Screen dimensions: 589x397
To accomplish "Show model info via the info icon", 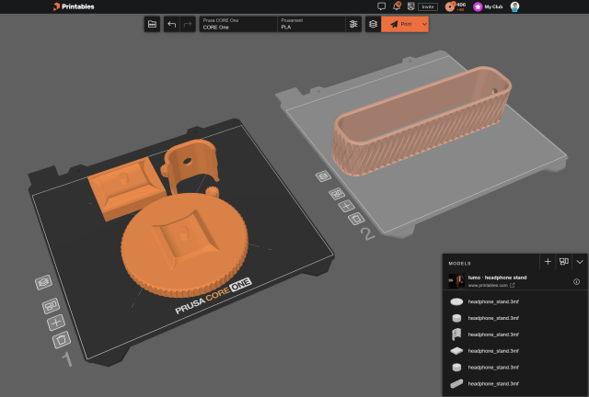I will click(x=577, y=282).
